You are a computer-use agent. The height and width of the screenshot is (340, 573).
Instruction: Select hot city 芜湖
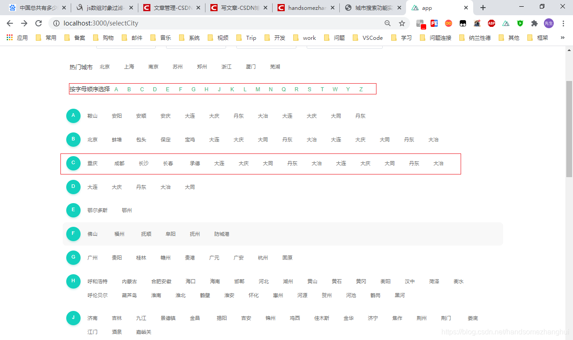(x=275, y=67)
